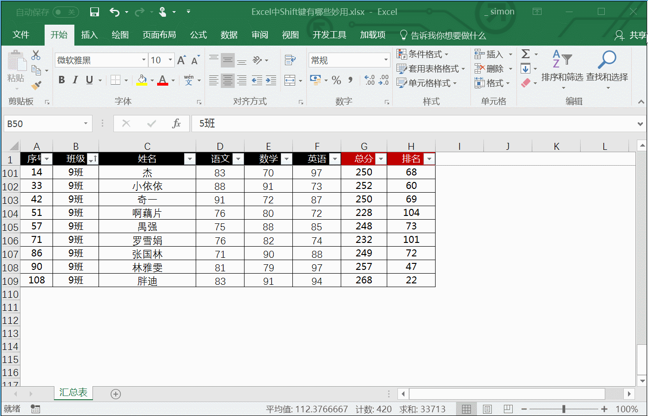
Task: Apply font color using the red A icon
Action: [x=163, y=80]
